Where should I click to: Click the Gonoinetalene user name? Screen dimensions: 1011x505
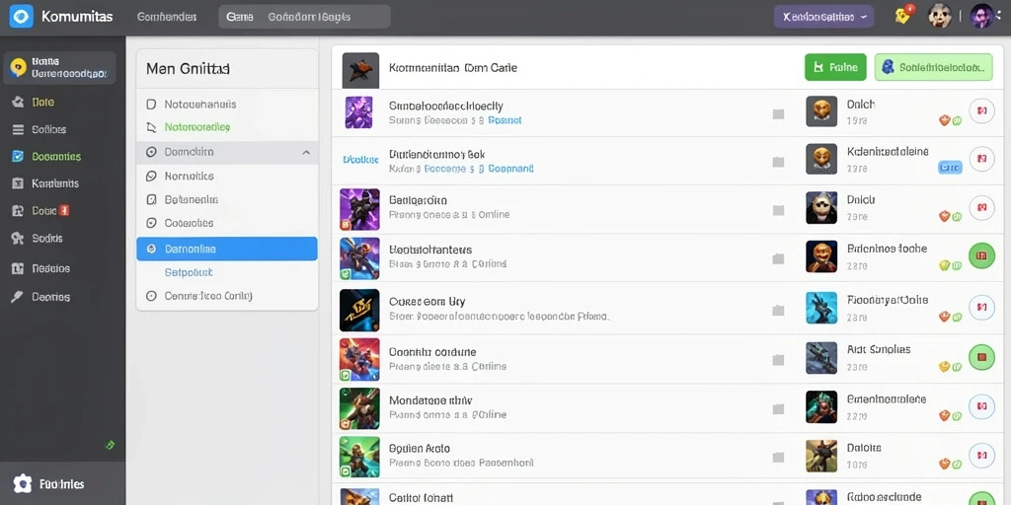tap(887, 398)
